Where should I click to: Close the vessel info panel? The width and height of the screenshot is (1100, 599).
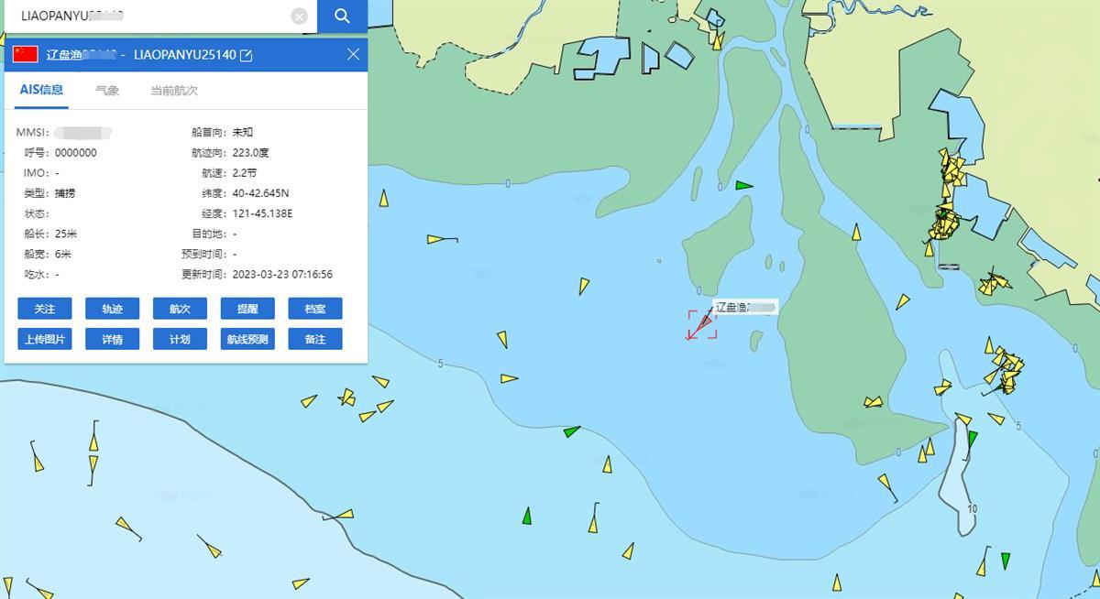[x=353, y=54]
